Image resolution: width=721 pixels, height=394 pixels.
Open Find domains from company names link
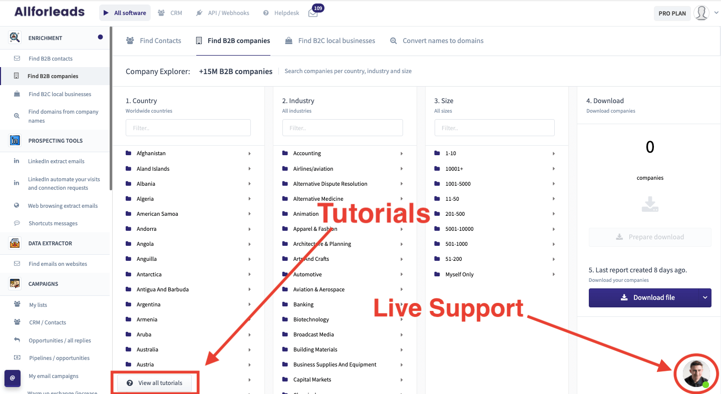pyautogui.click(x=63, y=116)
